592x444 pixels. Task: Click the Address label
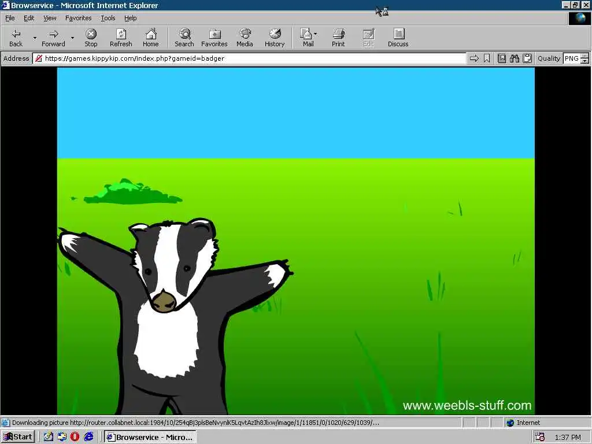coord(16,58)
